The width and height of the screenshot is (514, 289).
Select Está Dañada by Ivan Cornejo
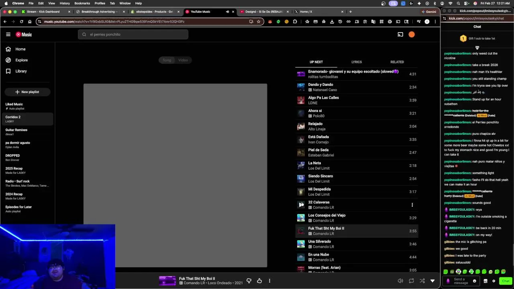click(357, 139)
